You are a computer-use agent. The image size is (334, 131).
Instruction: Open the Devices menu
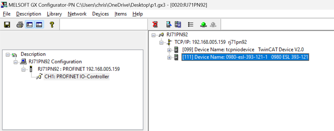[101, 14]
